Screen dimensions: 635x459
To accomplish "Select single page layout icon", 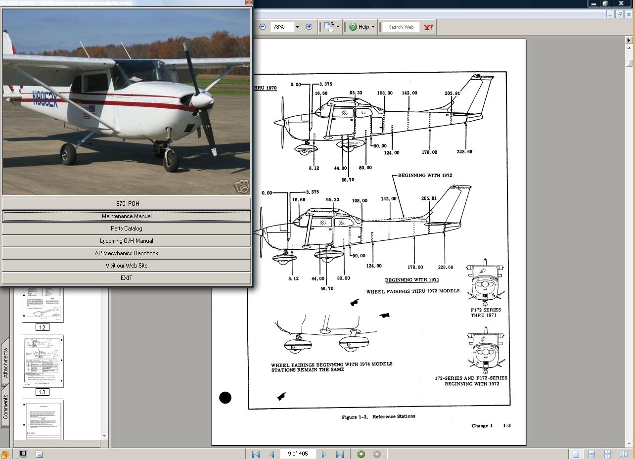I will 576,454.
